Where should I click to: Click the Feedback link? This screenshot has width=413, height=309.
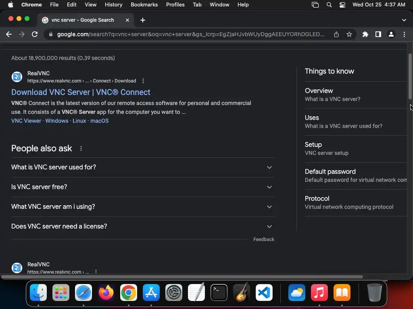tap(264, 239)
